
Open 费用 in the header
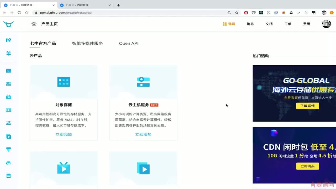click(x=307, y=24)
